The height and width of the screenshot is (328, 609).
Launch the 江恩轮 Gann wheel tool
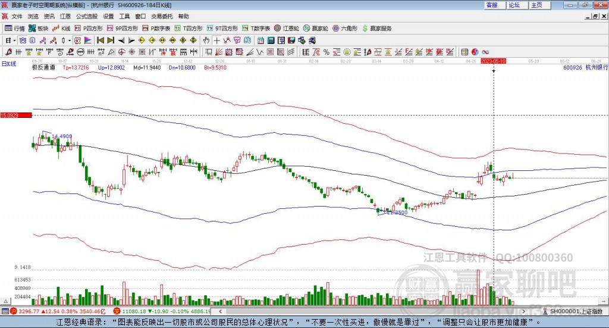(x=287, y=28)
